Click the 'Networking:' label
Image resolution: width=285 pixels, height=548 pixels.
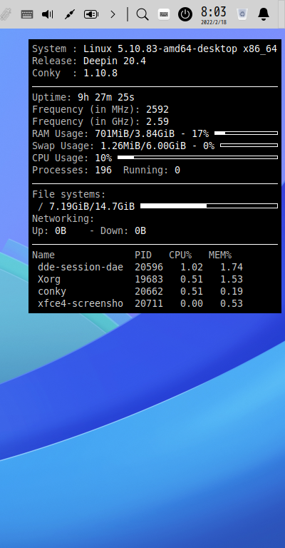point(63,219)
